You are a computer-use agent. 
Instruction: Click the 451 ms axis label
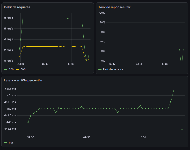pyautogui.click(x=11, y=95)
